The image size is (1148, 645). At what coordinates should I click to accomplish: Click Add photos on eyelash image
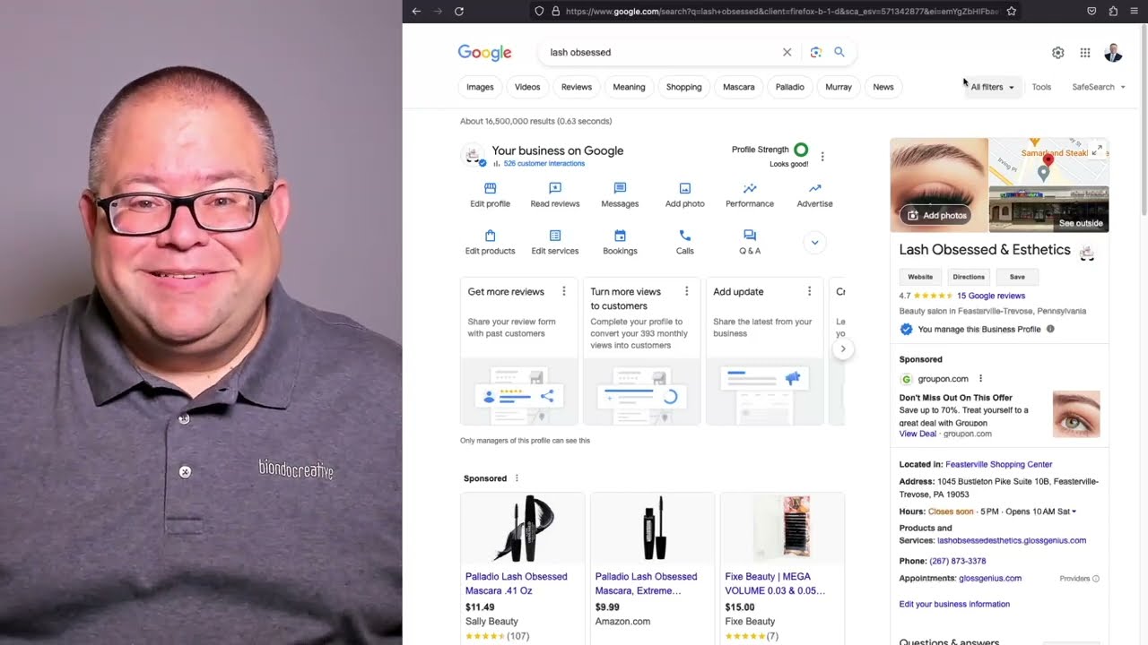point(936,215)
